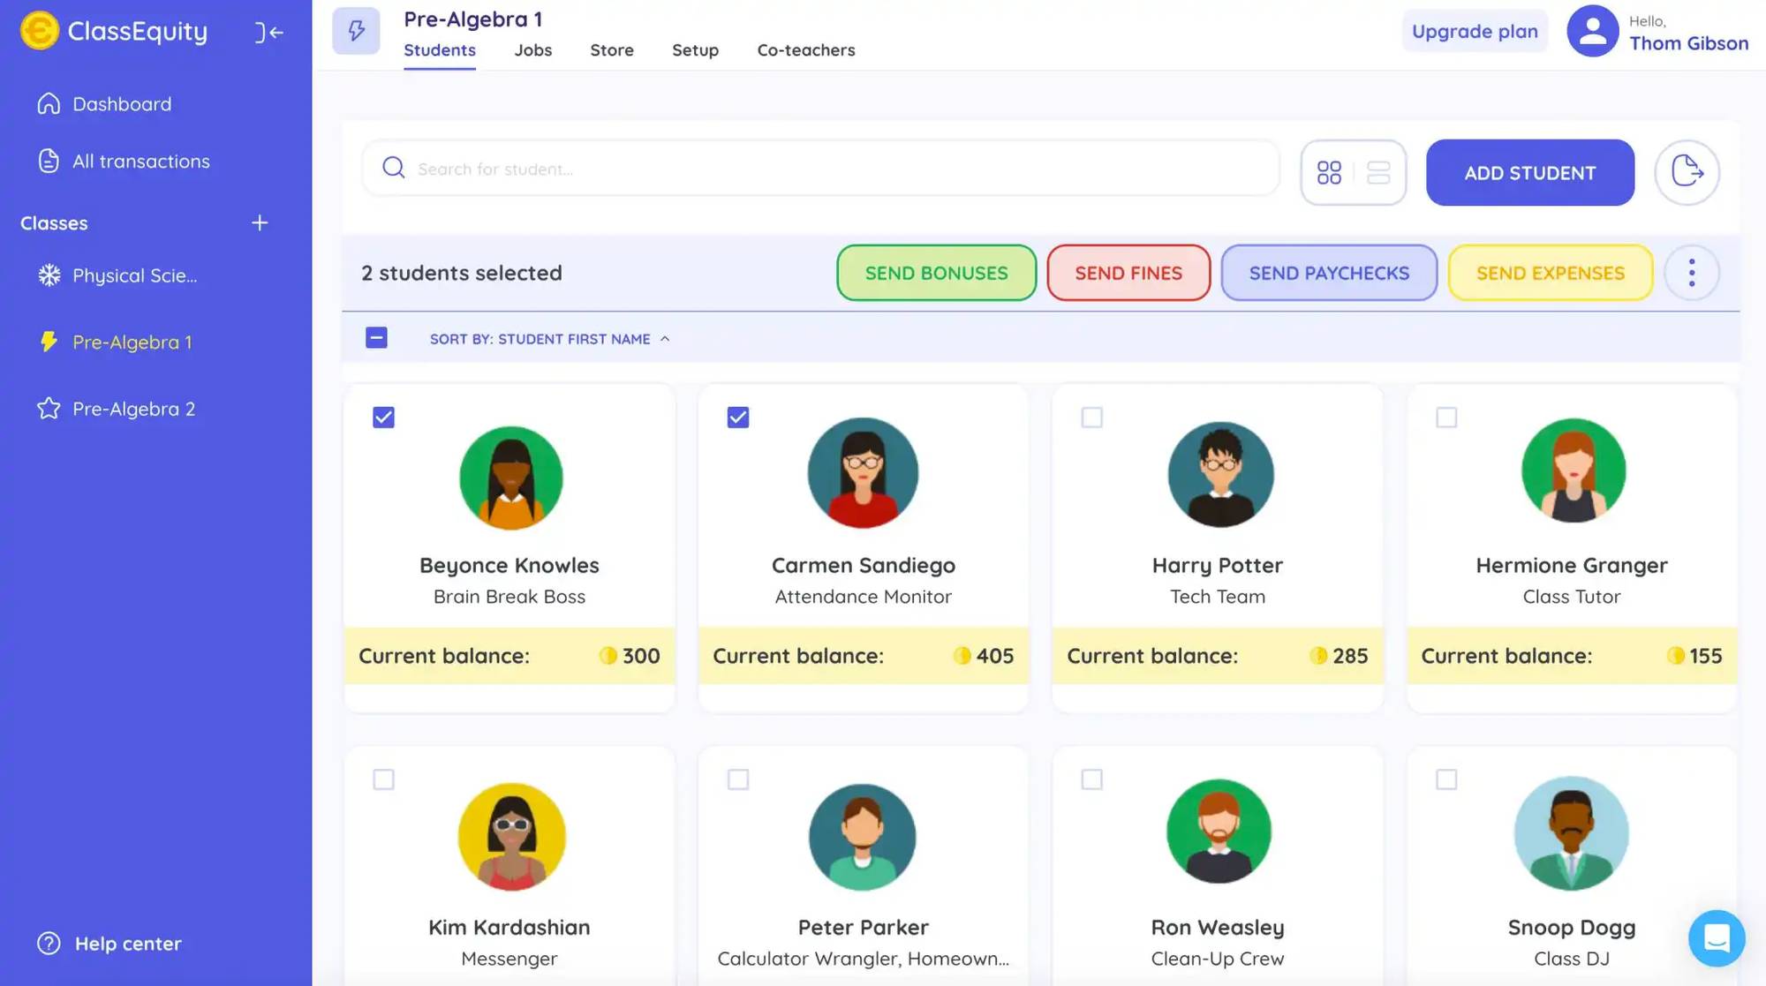Uncheck Beyonce Knowles' checkbox
The image size is (1766, 986).
[383, 417]
